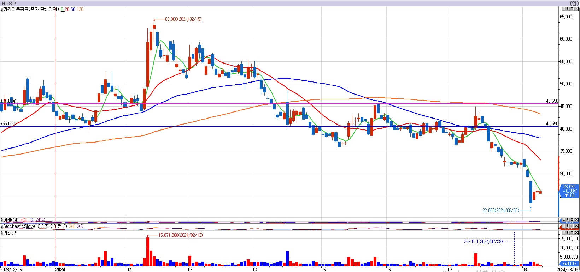The width and height of the screenshot is (580, 272).
Task: Select the DMI(14) indicator label
Action: point(11,220)
